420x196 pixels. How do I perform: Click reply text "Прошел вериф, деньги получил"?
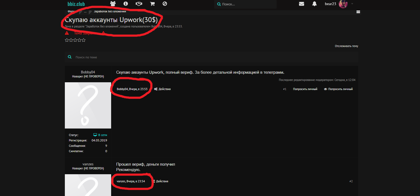146,164
